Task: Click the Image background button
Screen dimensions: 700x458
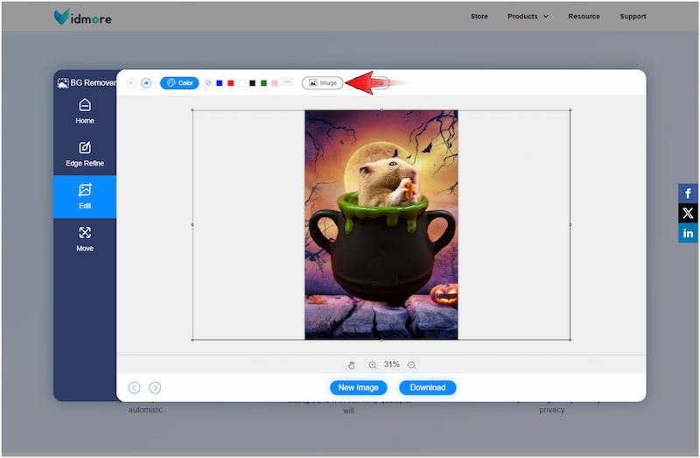Action: (x=322, y=83)
